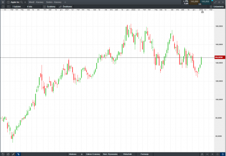This screenshot has width=226, height=156.
Task: Click the reset/refresh chart icon
Action: click(x=3, y=154)
